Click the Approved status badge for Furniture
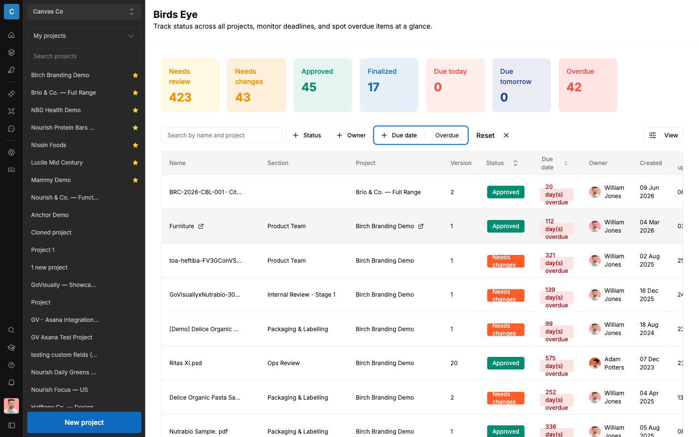699x437 pixels. [506, 226]
